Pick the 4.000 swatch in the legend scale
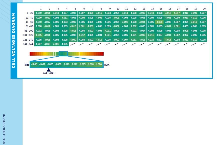Screen dimensions: 222x145 34,64
